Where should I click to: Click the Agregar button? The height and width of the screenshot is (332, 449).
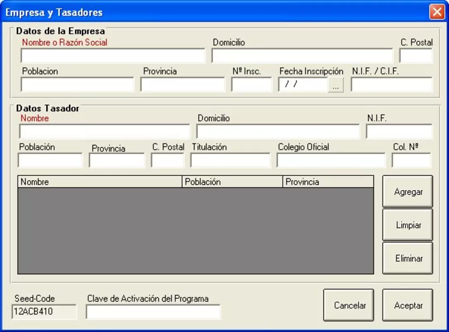(x=408, y=191)
